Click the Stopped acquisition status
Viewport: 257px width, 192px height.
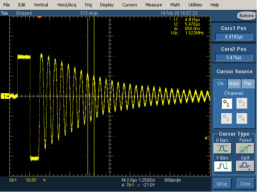coord(24,13)
